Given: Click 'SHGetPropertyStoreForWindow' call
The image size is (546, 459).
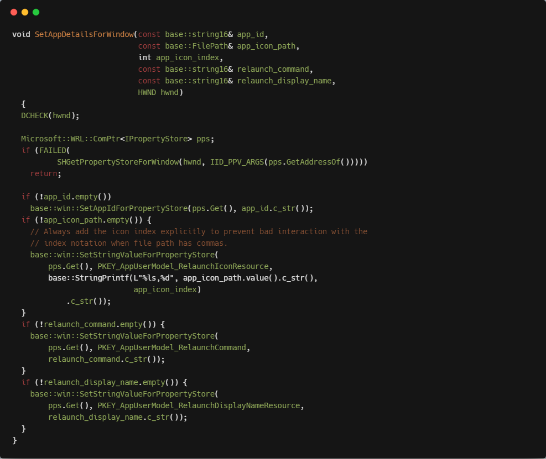Looking at the screenshot, I should point(118,162).
